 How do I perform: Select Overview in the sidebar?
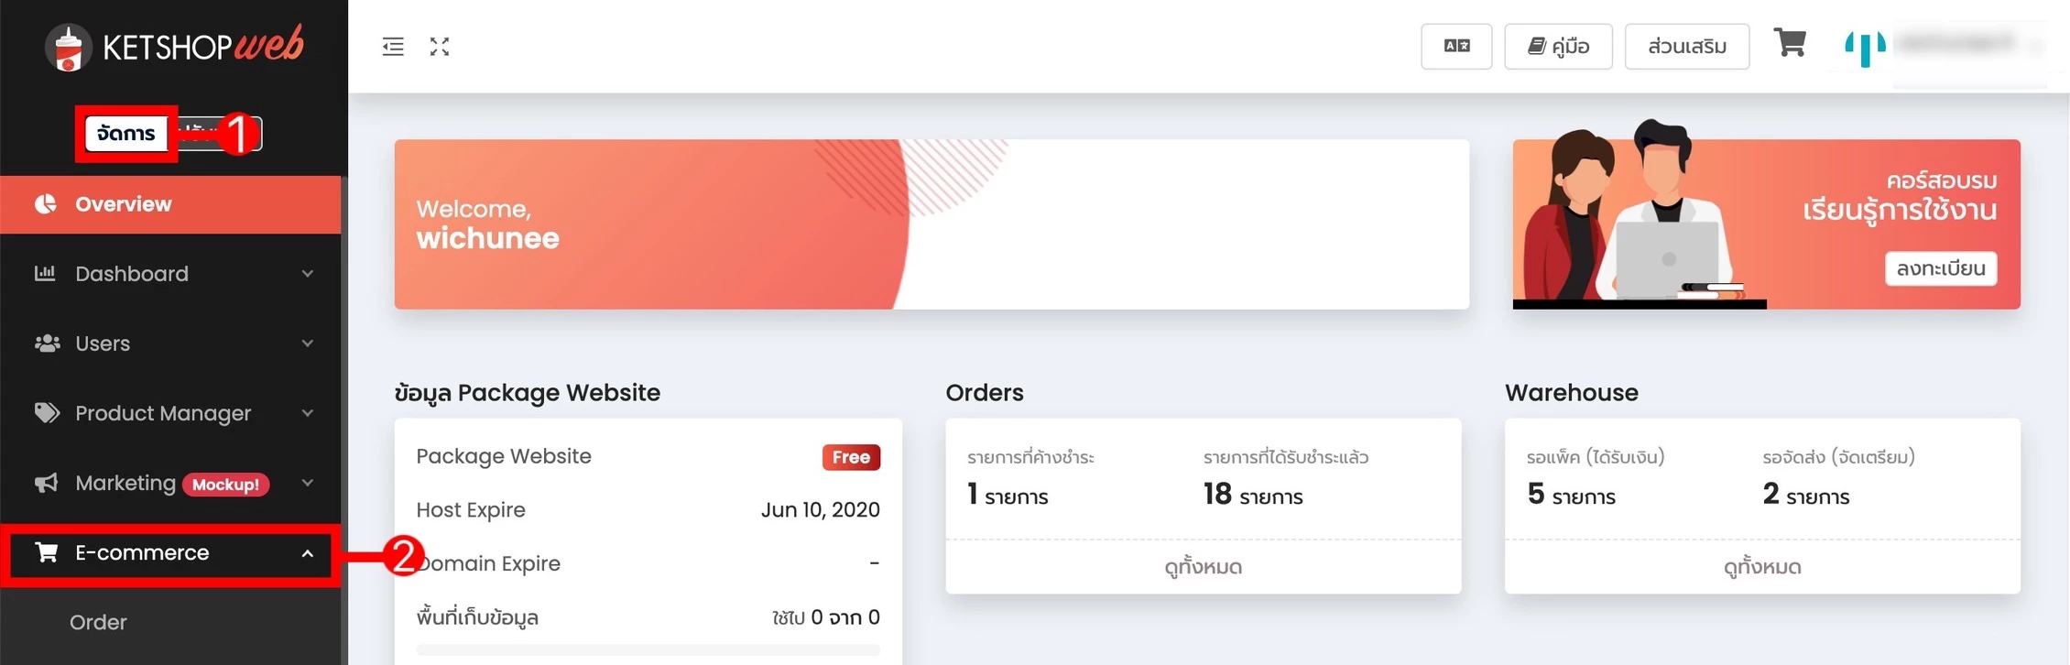(170, 204)
